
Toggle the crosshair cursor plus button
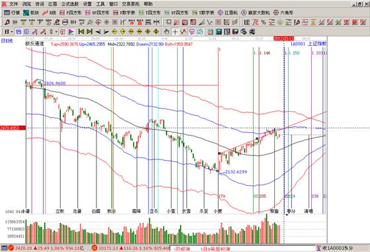(175, 31)
